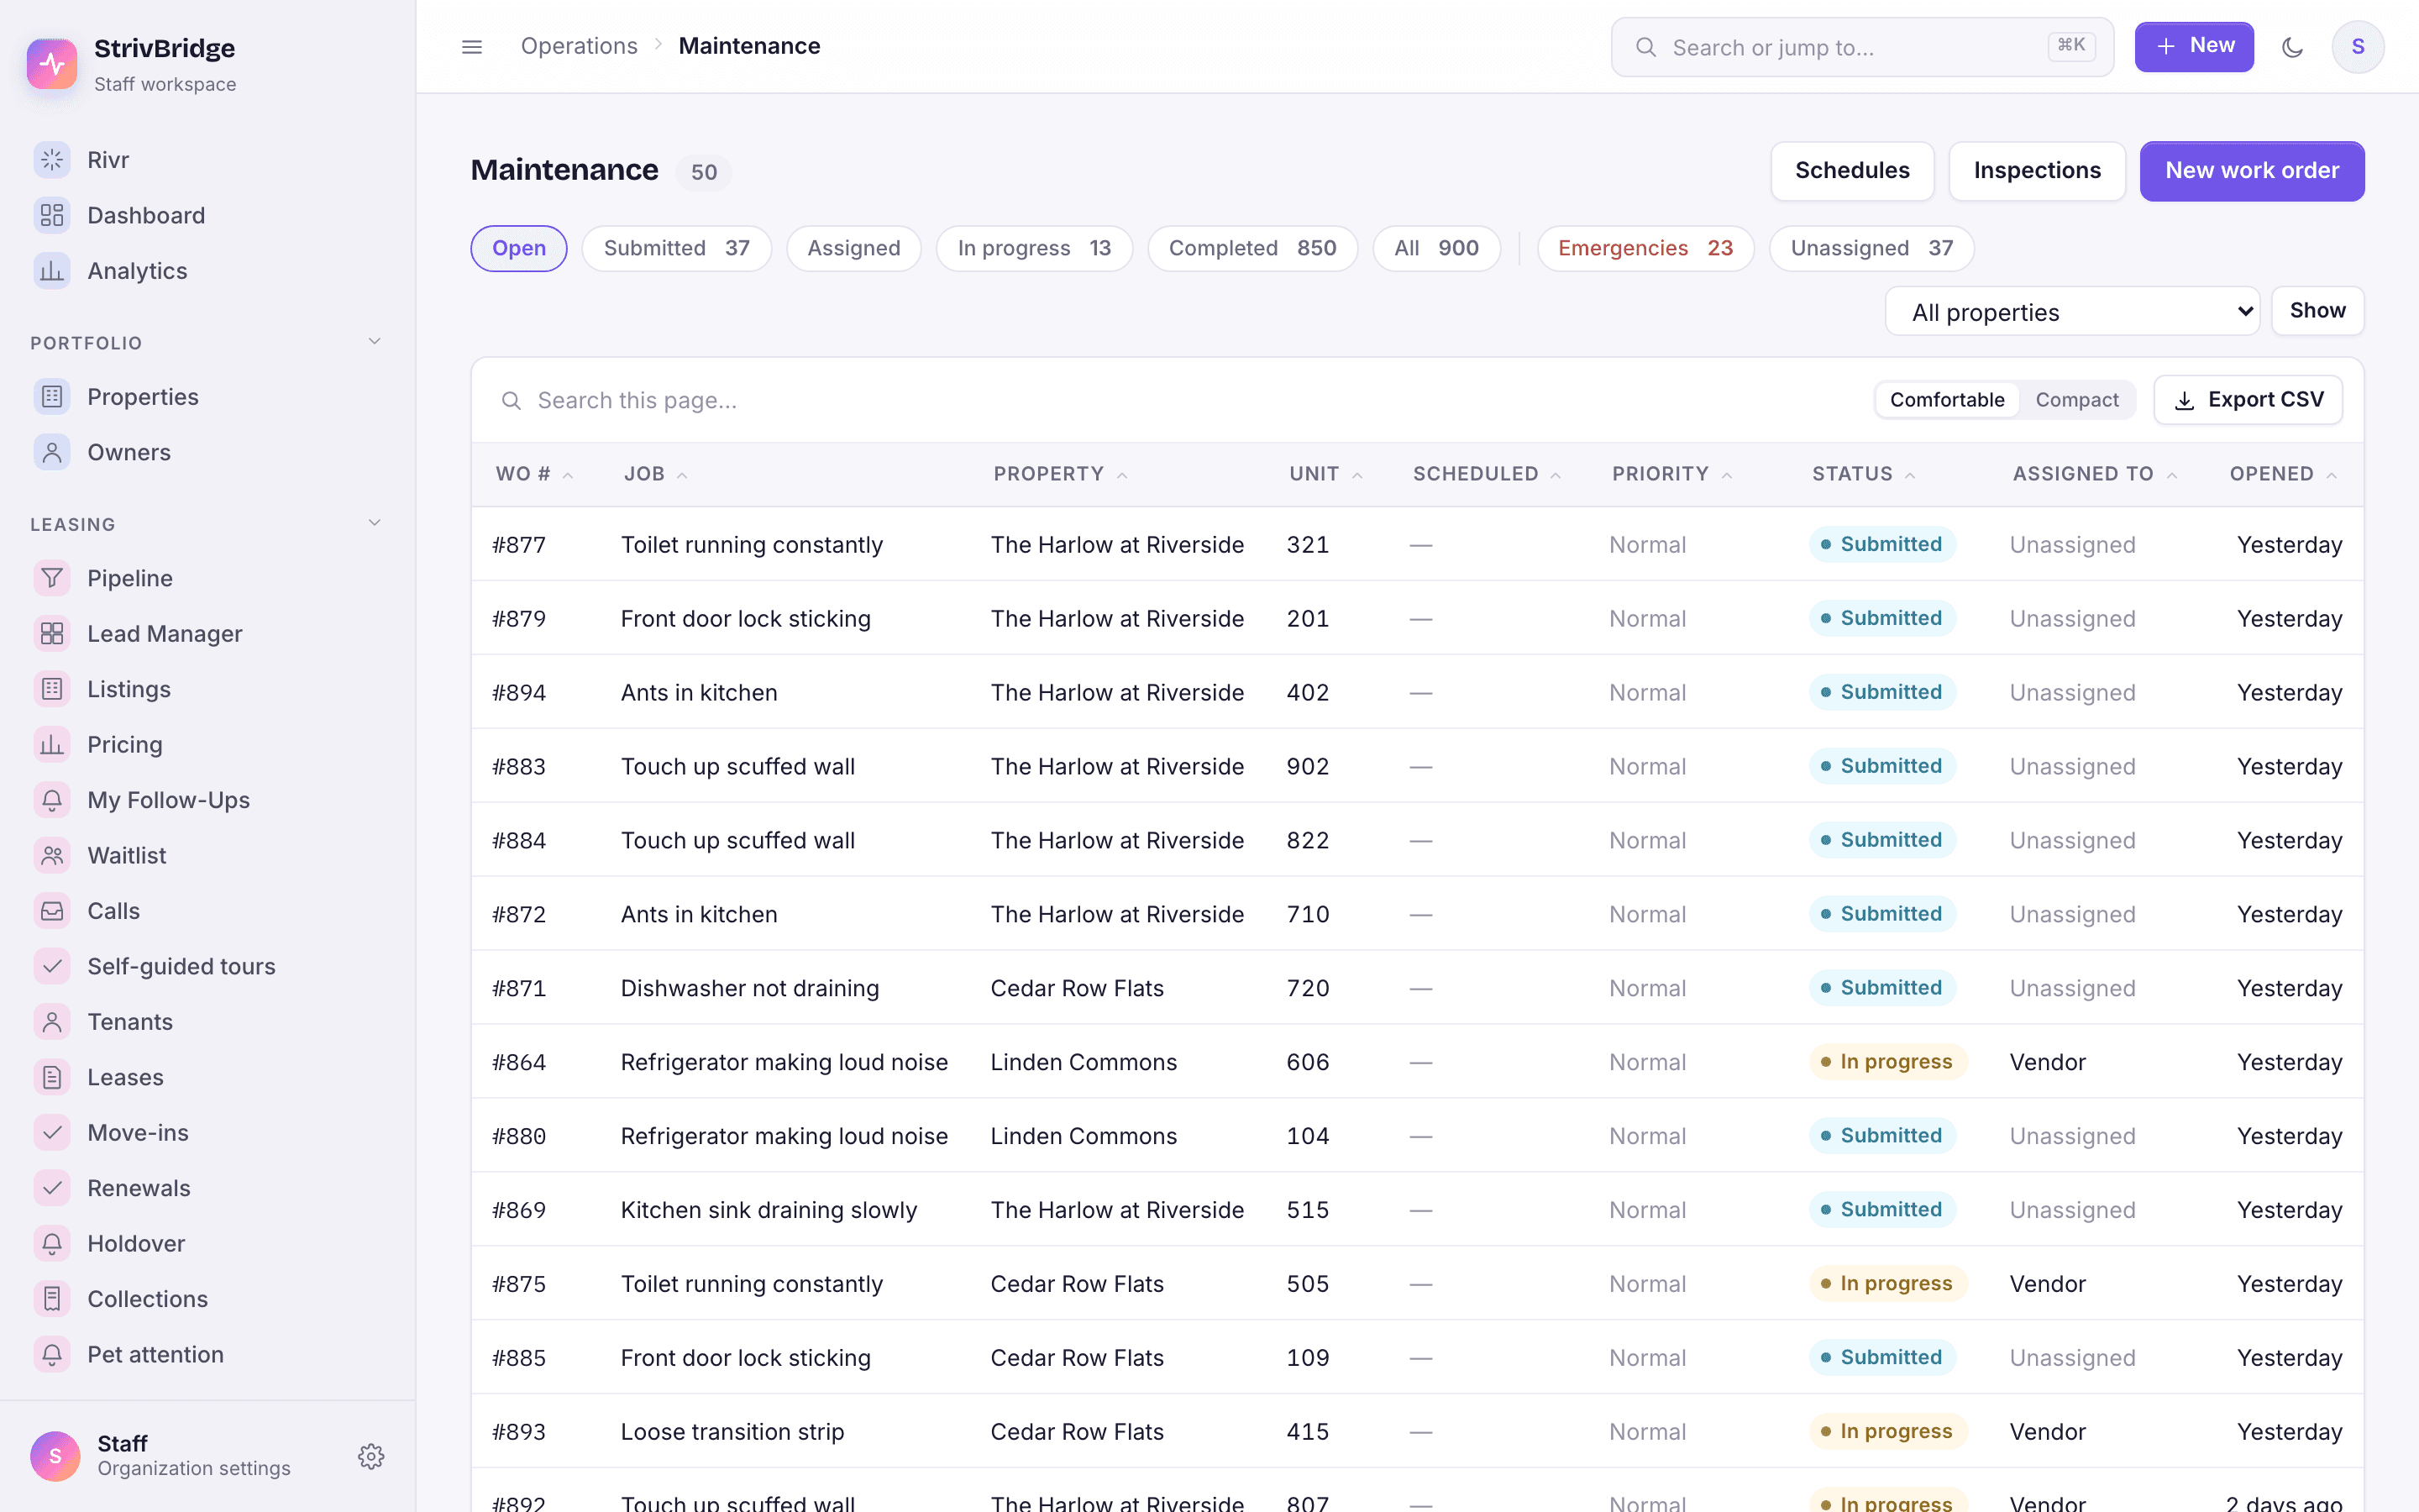Filter by In progress work orders
The height and width of the screenshot is (1512, 2419).
[1034, 248]
